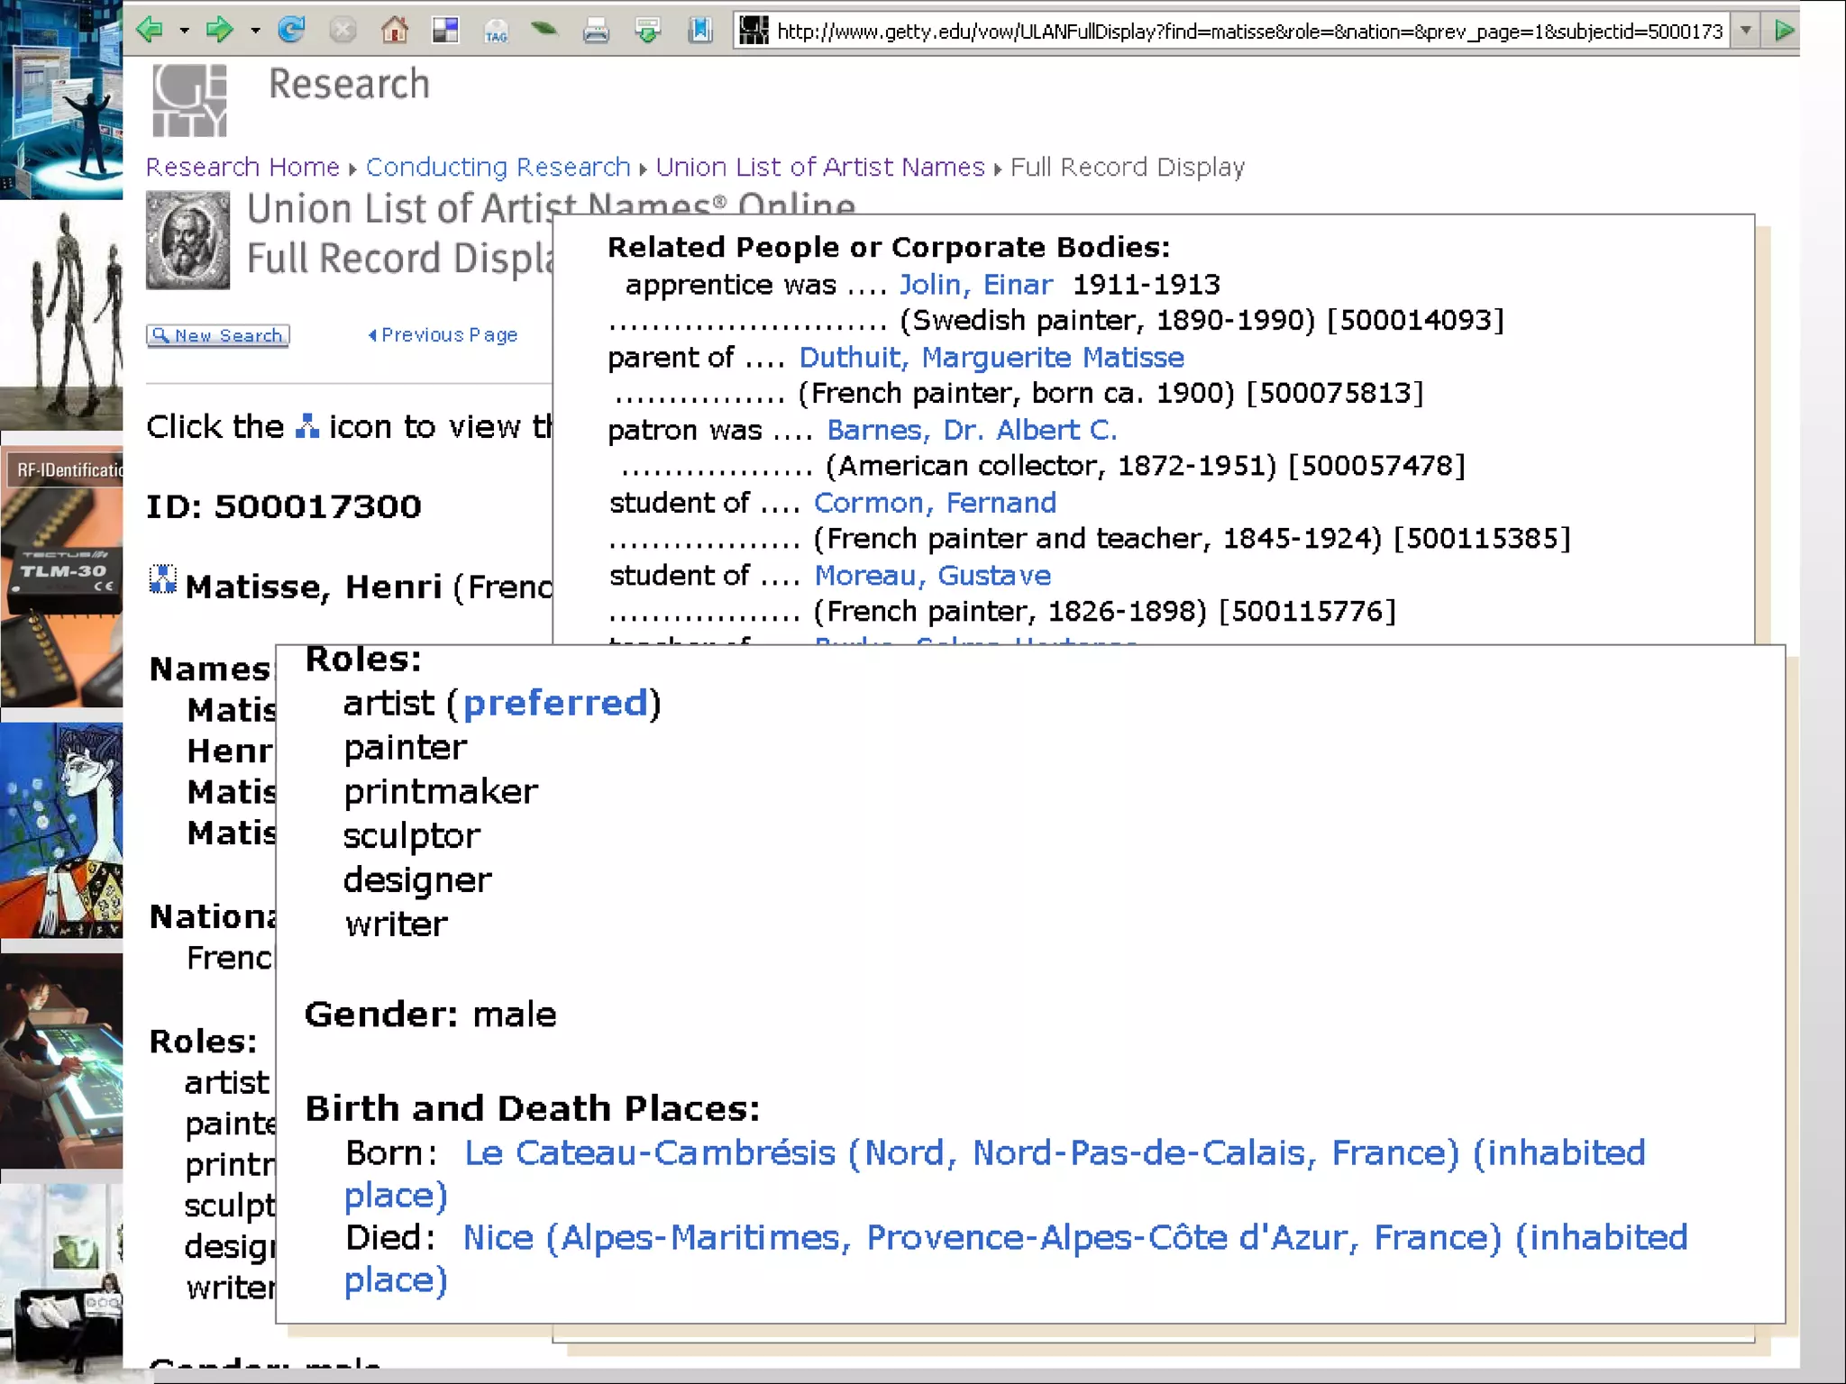Open the back button history dropdown
This screenshot has height=1384, width=1846.
(185, 32)
